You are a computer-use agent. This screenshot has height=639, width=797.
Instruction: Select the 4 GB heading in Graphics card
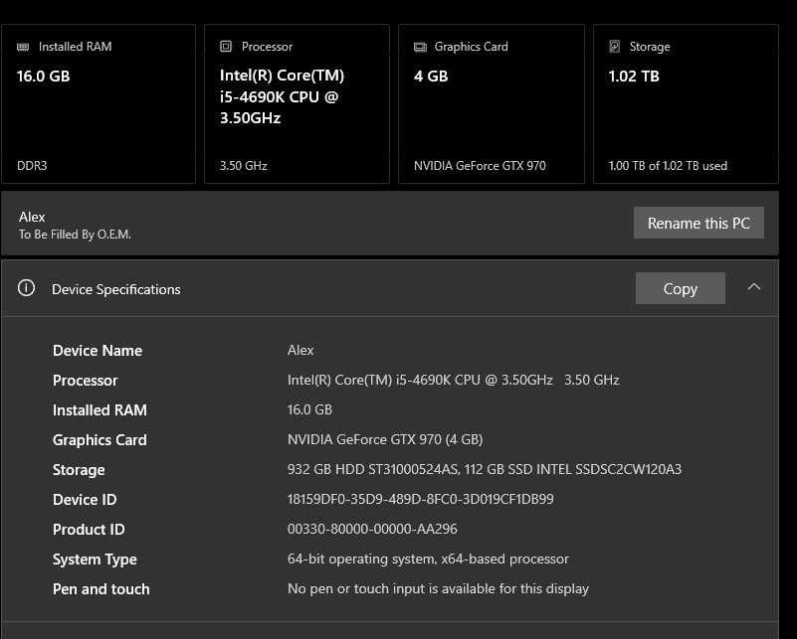pos(431,77)
